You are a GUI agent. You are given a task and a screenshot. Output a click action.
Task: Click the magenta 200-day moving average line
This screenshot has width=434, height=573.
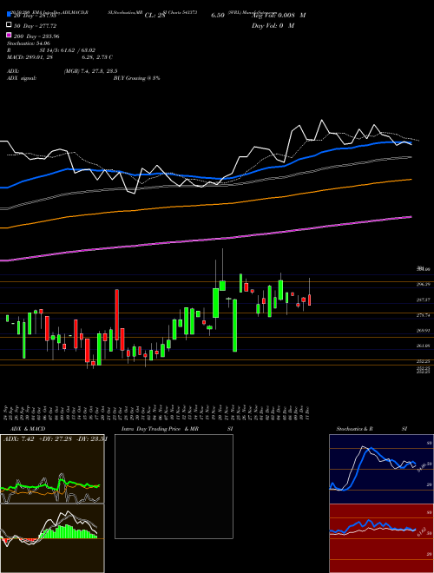pyautogui.click(x=205, y=240)
